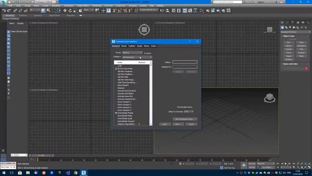Activate the Select and Rotate tool
312x176 pixels.
tap(70, 11)
